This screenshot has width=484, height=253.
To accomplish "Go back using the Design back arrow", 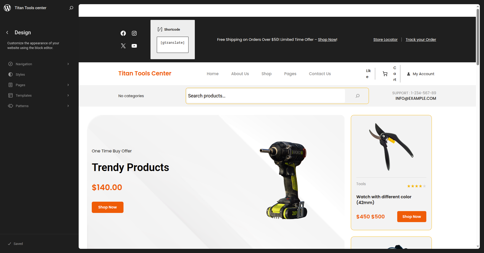I will tap(7, 32).
